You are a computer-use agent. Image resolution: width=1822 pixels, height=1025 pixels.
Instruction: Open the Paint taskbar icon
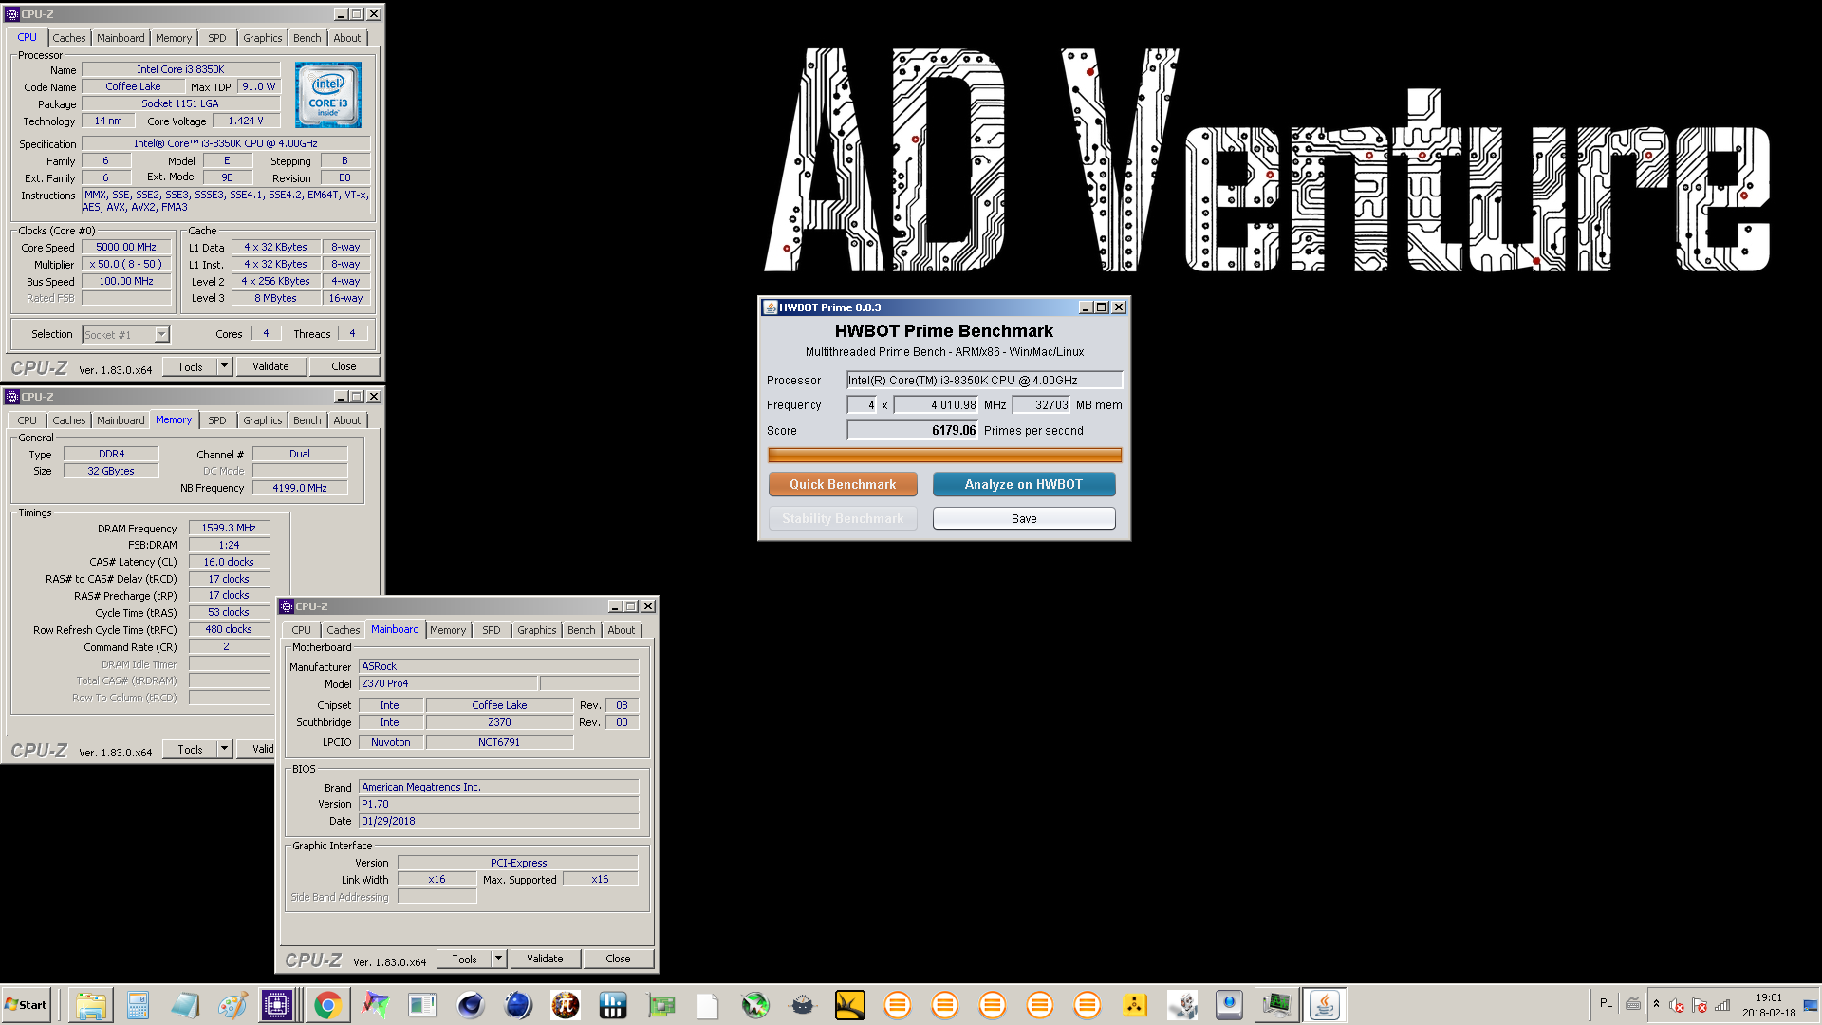pyautogui.click(x=232, y=1005)
